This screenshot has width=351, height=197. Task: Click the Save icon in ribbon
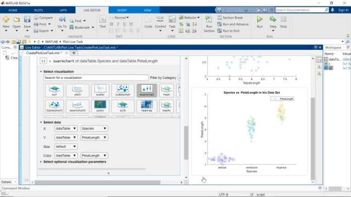pos(27,22)
